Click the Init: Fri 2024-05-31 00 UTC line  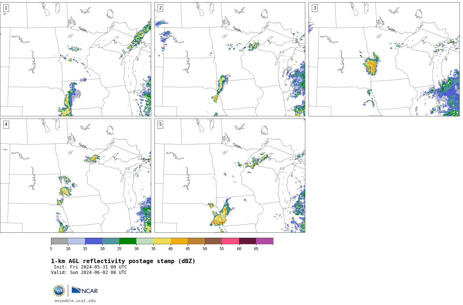pos(90,267)
